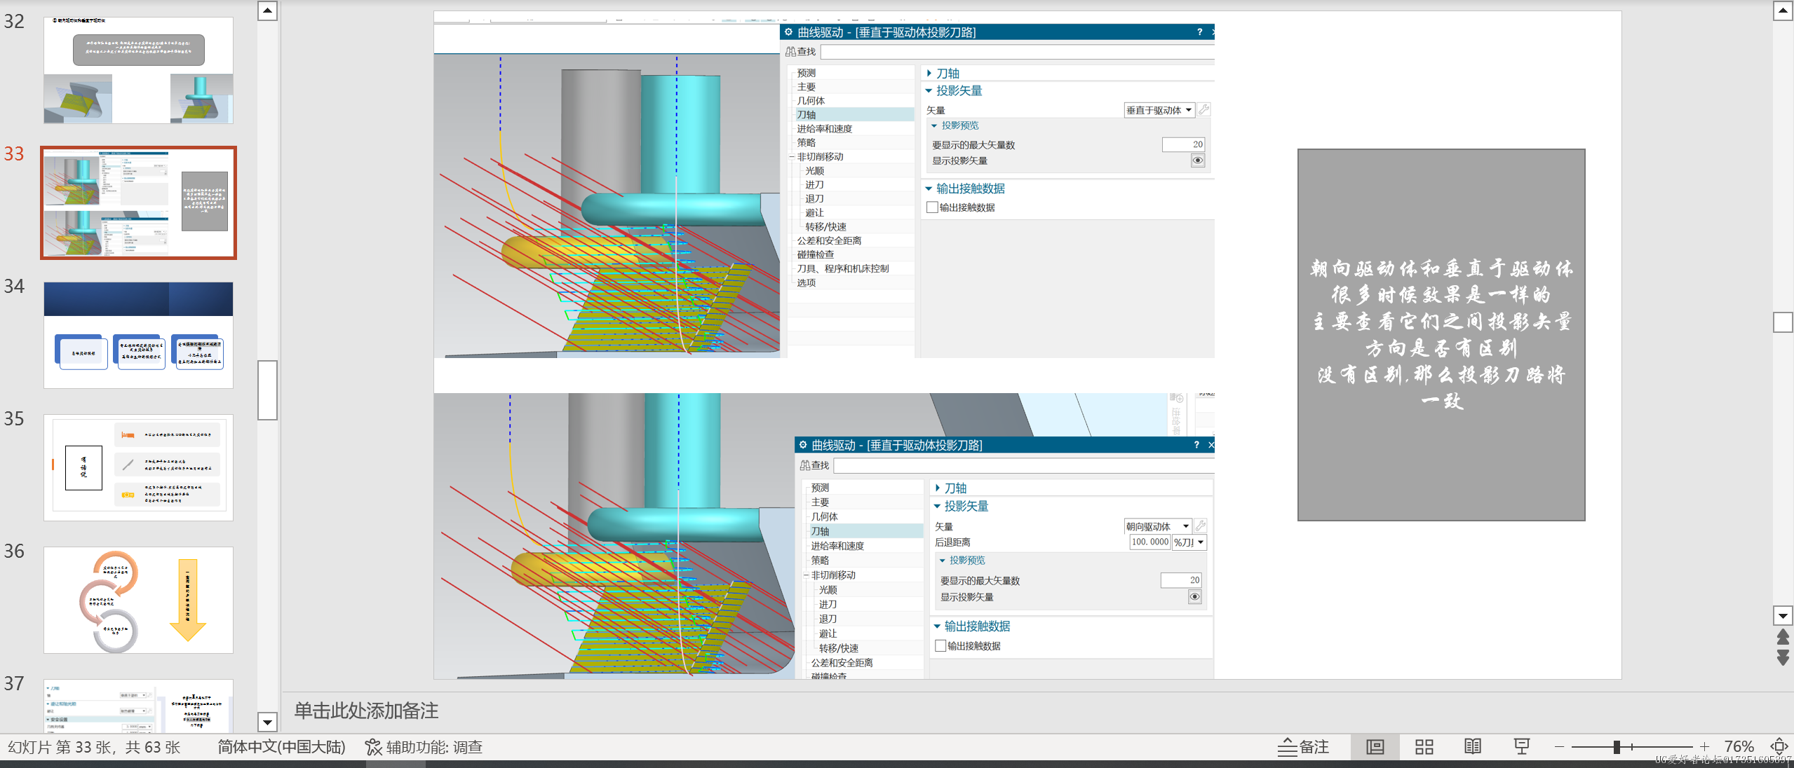Click the thumbnail pane scrollbar thumb

[x=267, y=390]
